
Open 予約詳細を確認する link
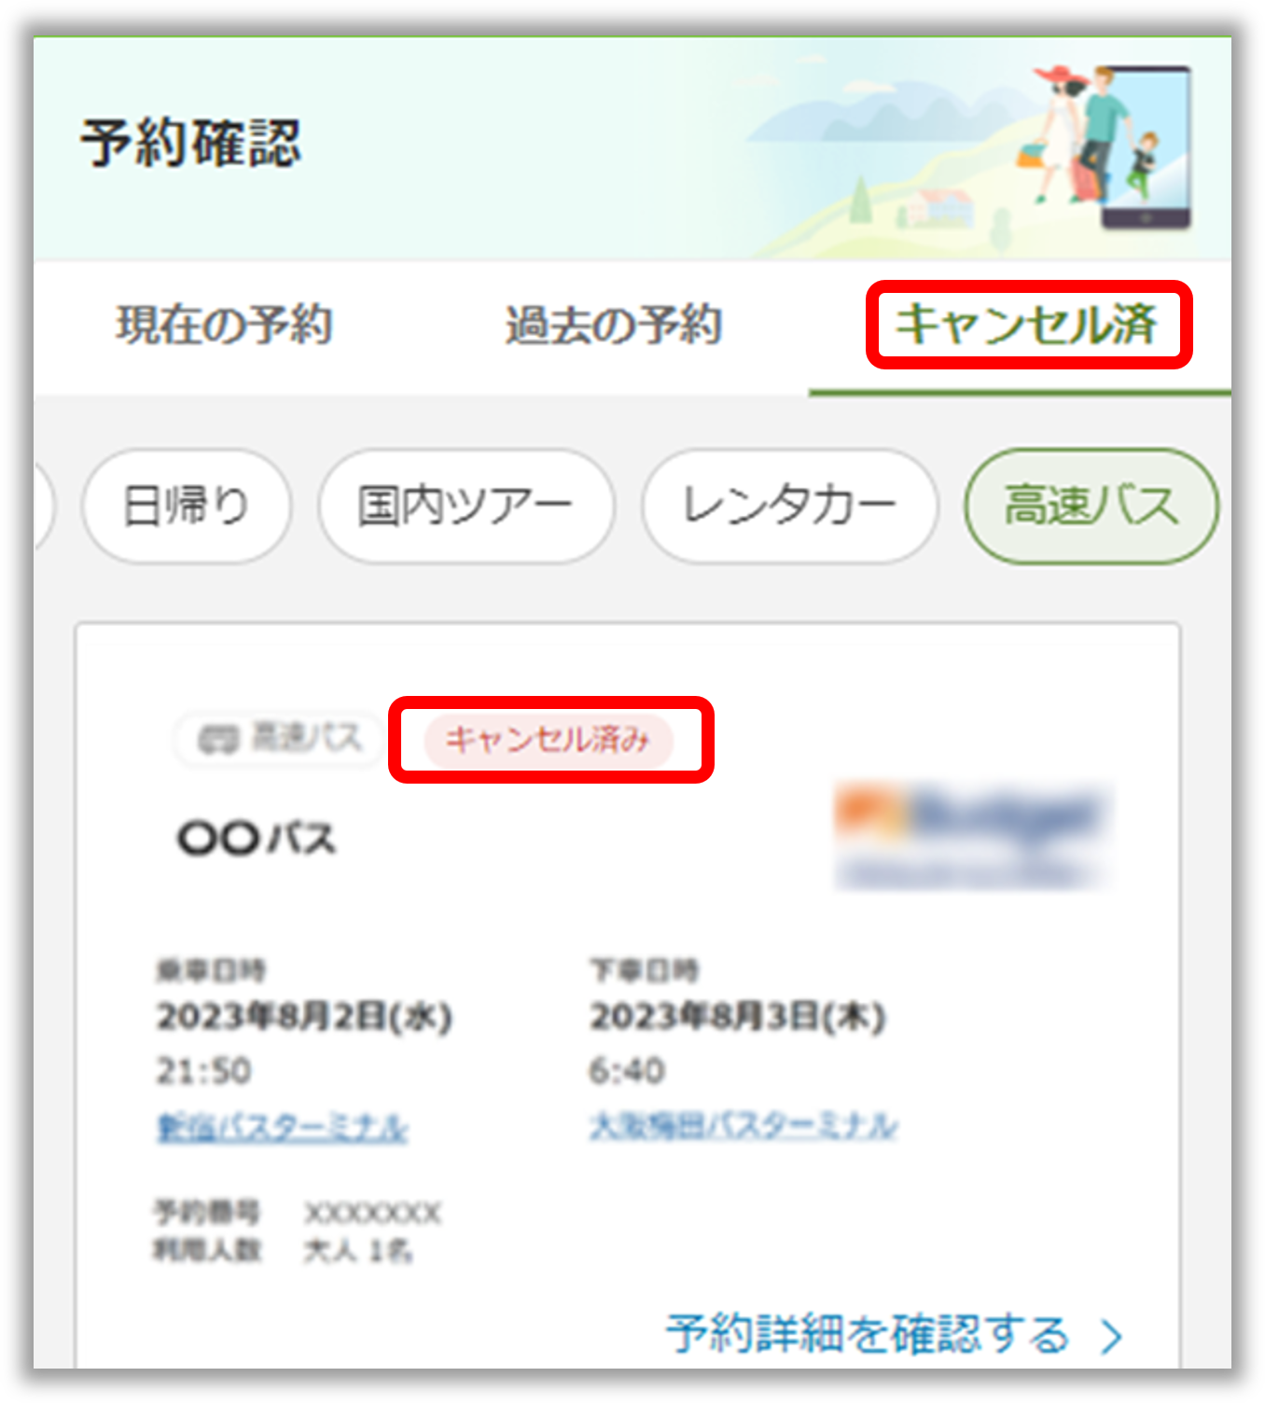[x=867, y=1334]
